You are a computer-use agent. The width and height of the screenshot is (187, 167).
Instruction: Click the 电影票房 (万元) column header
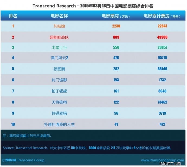pyautogui.click(x=116, y=16)
